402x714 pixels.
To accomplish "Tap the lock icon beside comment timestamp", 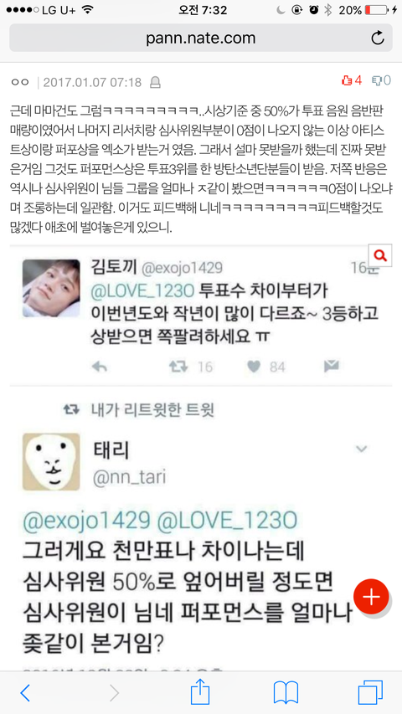I will pos(155,82).
